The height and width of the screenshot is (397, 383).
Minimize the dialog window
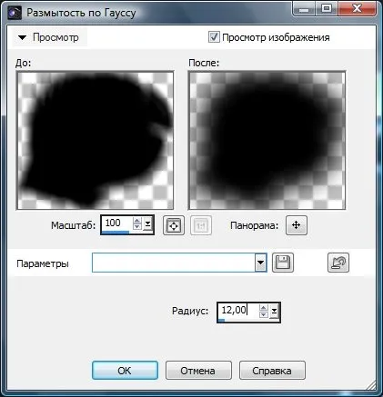click(304, 8)
